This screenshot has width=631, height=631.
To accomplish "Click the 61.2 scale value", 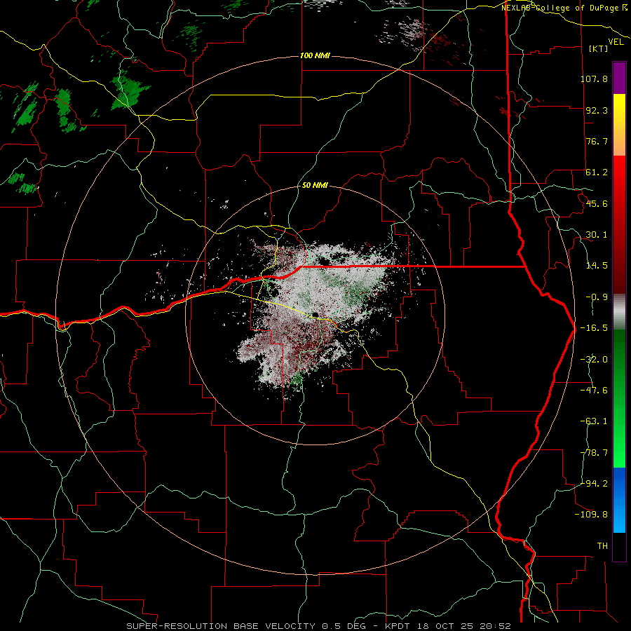I will pos(597,172).
